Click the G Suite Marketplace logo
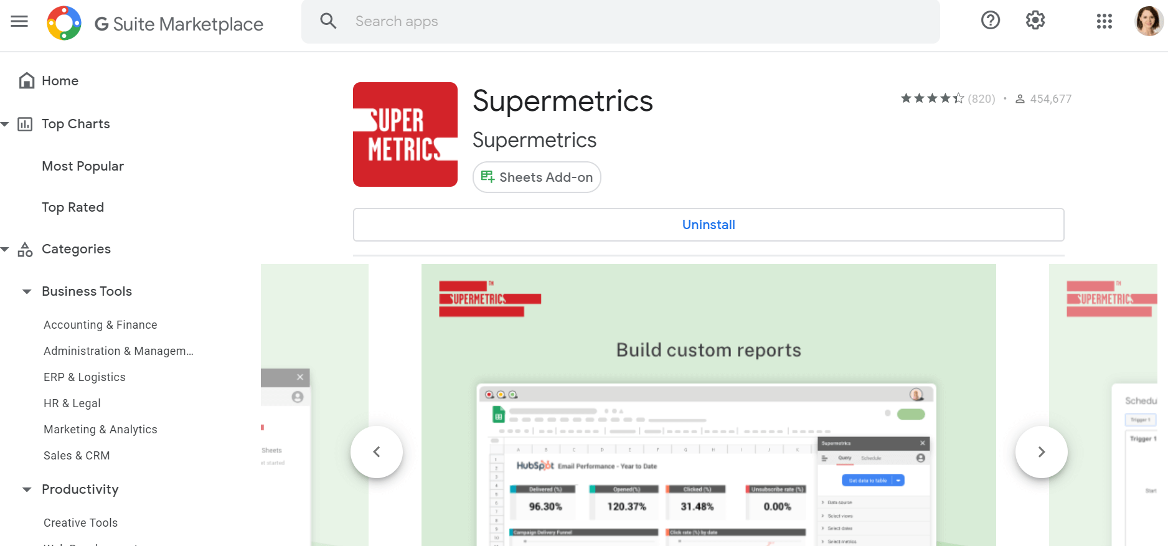The height and width of the screenshot is (546, 1168). (x=64, y=23)
